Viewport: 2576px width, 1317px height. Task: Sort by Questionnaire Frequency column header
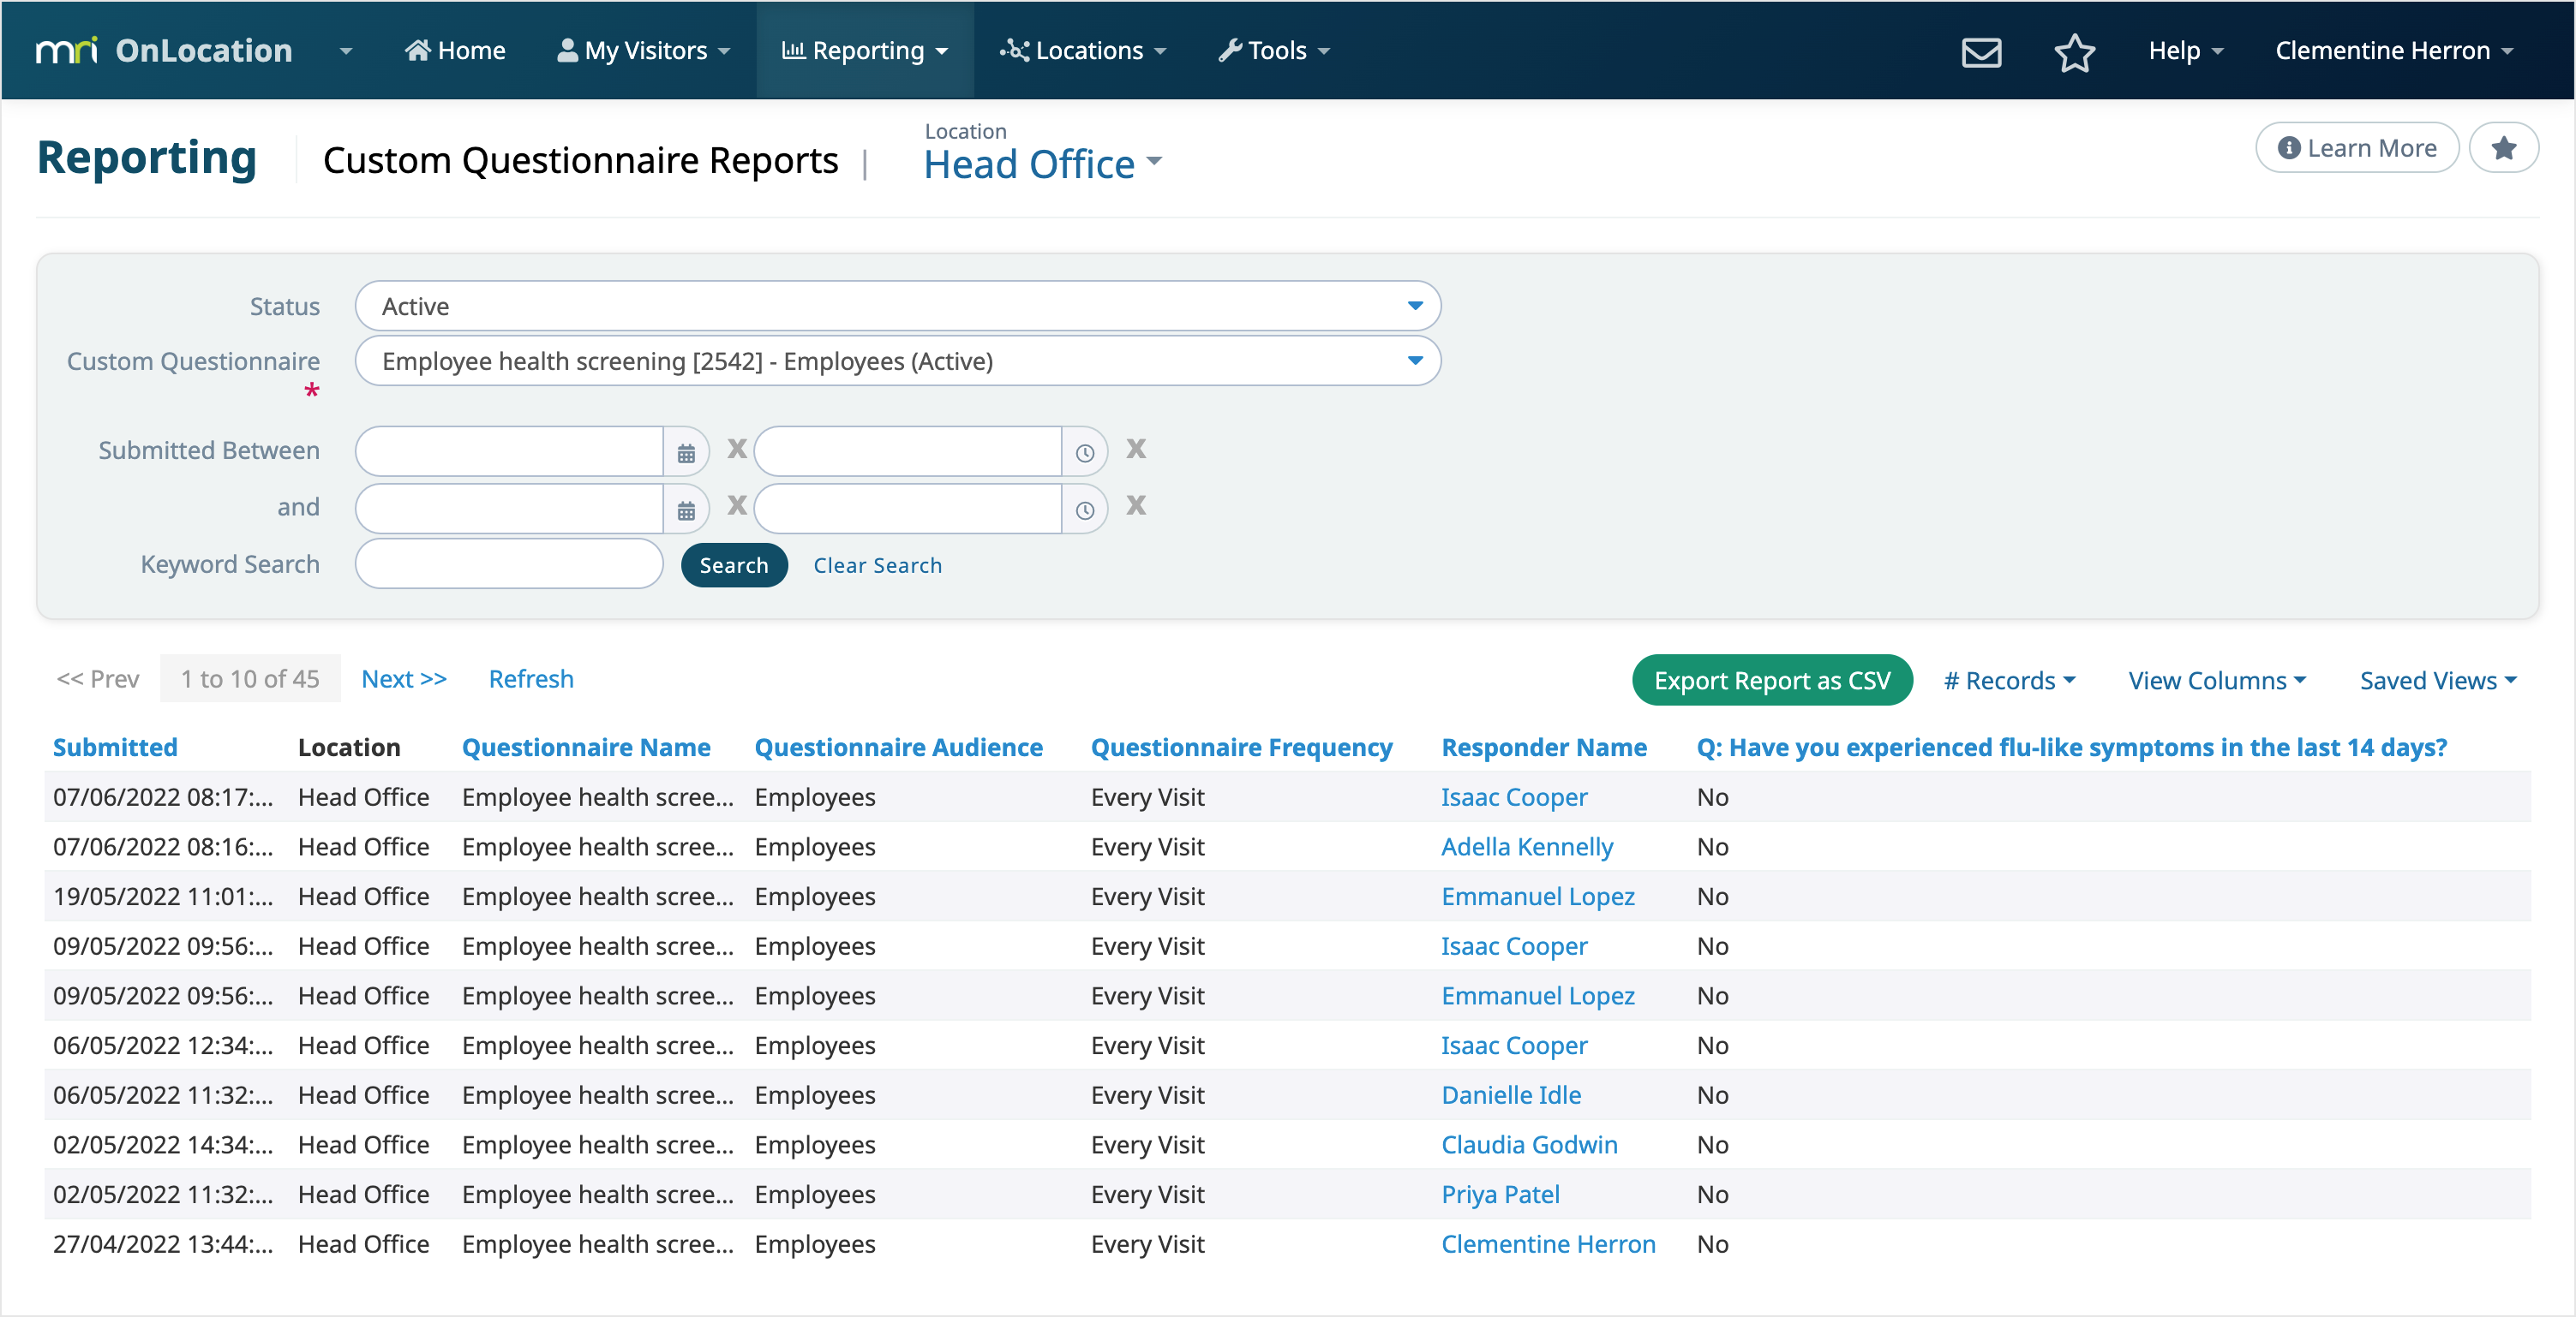pos(1241,748)
